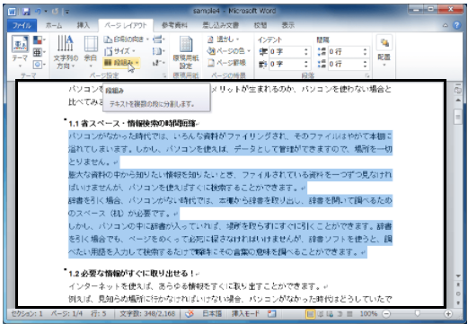Click 日本語 language in status bar
Image resolution: width=468 pixels, height=324 pixels.
tap(212, 314)
